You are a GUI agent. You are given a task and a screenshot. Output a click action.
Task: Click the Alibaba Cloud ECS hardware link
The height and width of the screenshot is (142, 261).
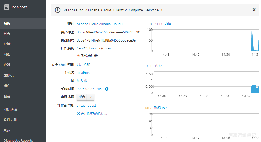[102, 24]
